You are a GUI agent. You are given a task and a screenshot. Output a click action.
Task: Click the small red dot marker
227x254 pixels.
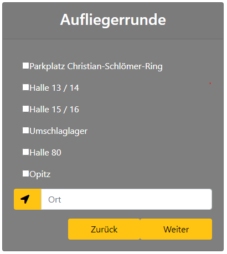coord(210,84)
